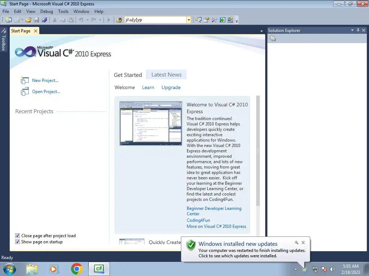Open the Window menu
The width and height of the screenshot is (369, 276).
[x=81, y=11]
